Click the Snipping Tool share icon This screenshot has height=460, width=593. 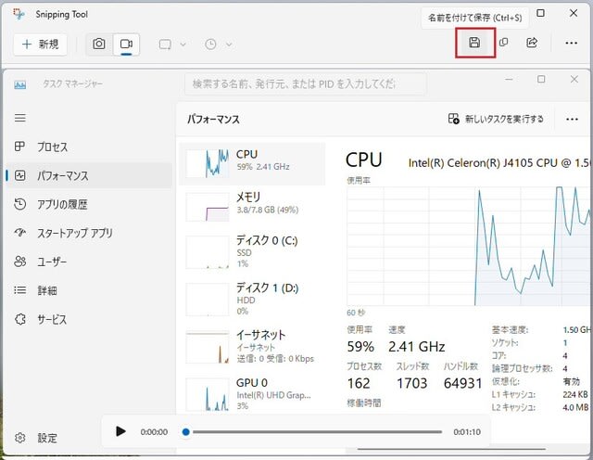532,43
